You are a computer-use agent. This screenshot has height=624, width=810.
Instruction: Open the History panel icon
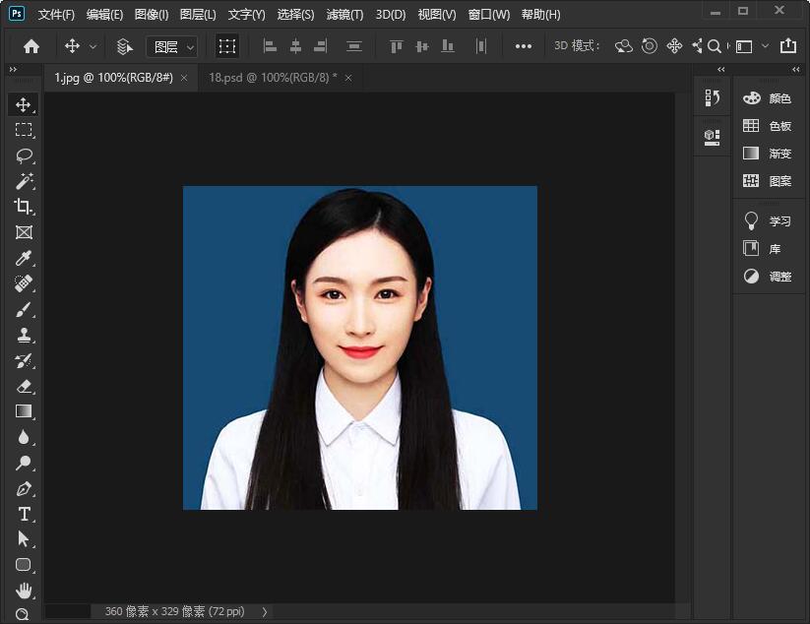pos(713,97)
